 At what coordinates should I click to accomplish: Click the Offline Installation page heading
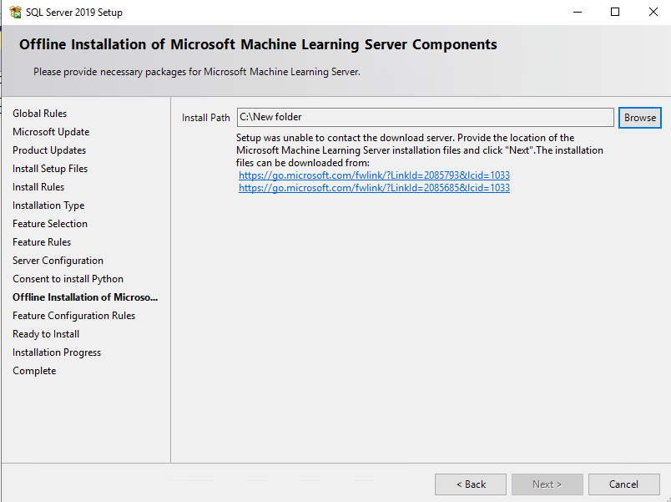[x=258, y=44]
